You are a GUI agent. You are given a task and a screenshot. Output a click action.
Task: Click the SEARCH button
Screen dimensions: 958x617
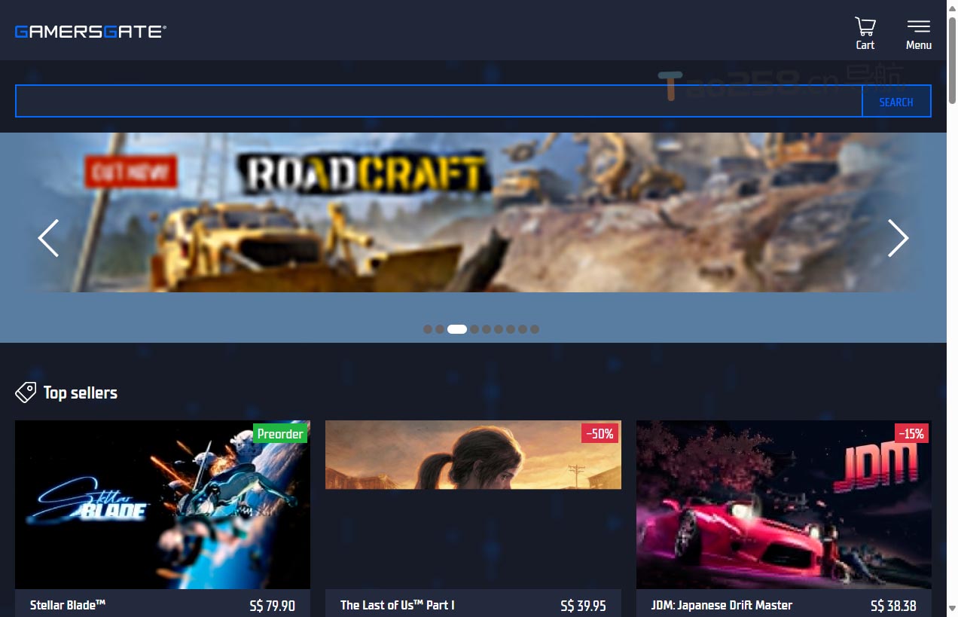coord(896,101)
